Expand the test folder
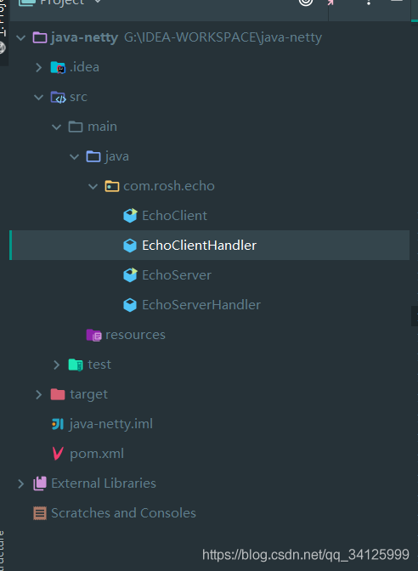Image resolution: width=418 pixels, height=571 pixels. (x=57, y=365)
